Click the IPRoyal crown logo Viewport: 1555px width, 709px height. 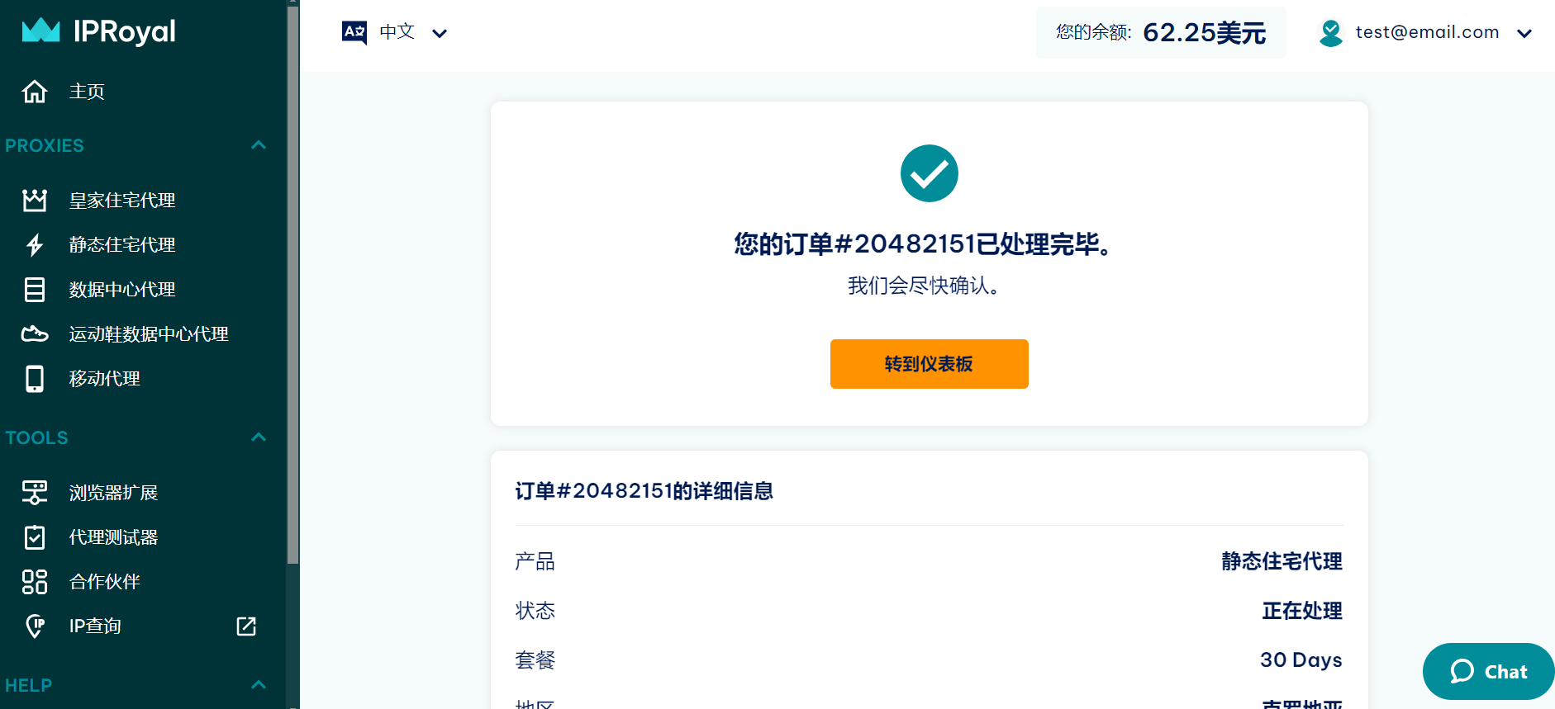[x=40, y=31]
